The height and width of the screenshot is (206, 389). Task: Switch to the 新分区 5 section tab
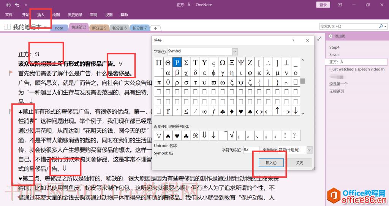[99, 28]
